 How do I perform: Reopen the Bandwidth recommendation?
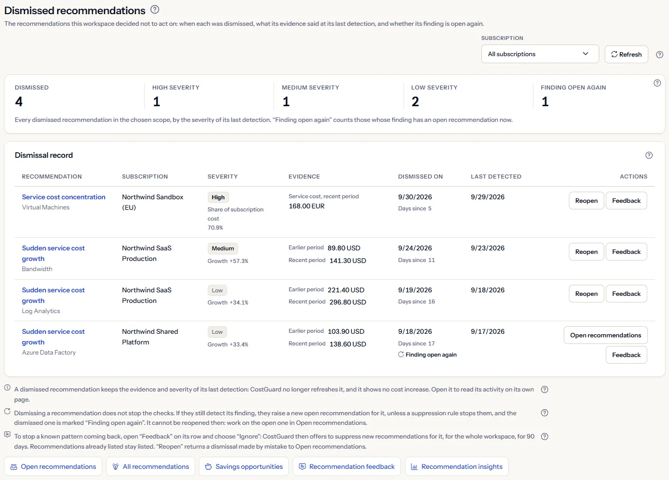coord(586,252)
